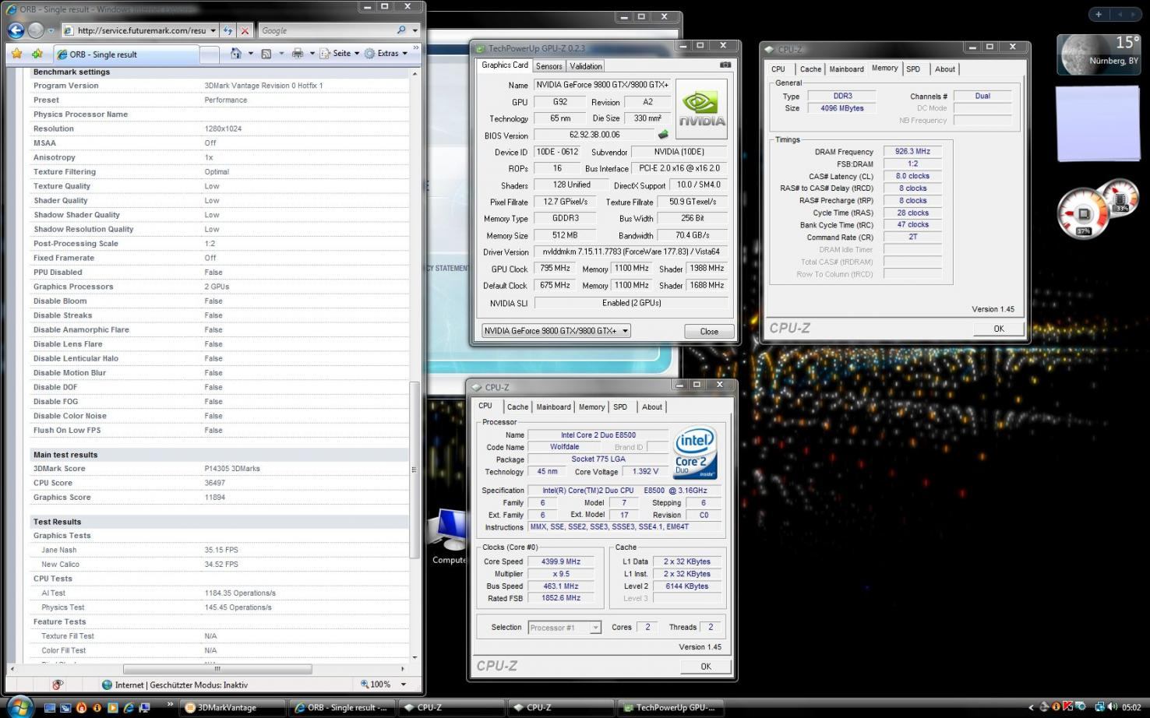Click the sidebar add gadget plus button
This screenshot has height=718, width=1150.
pos(1099,14)
